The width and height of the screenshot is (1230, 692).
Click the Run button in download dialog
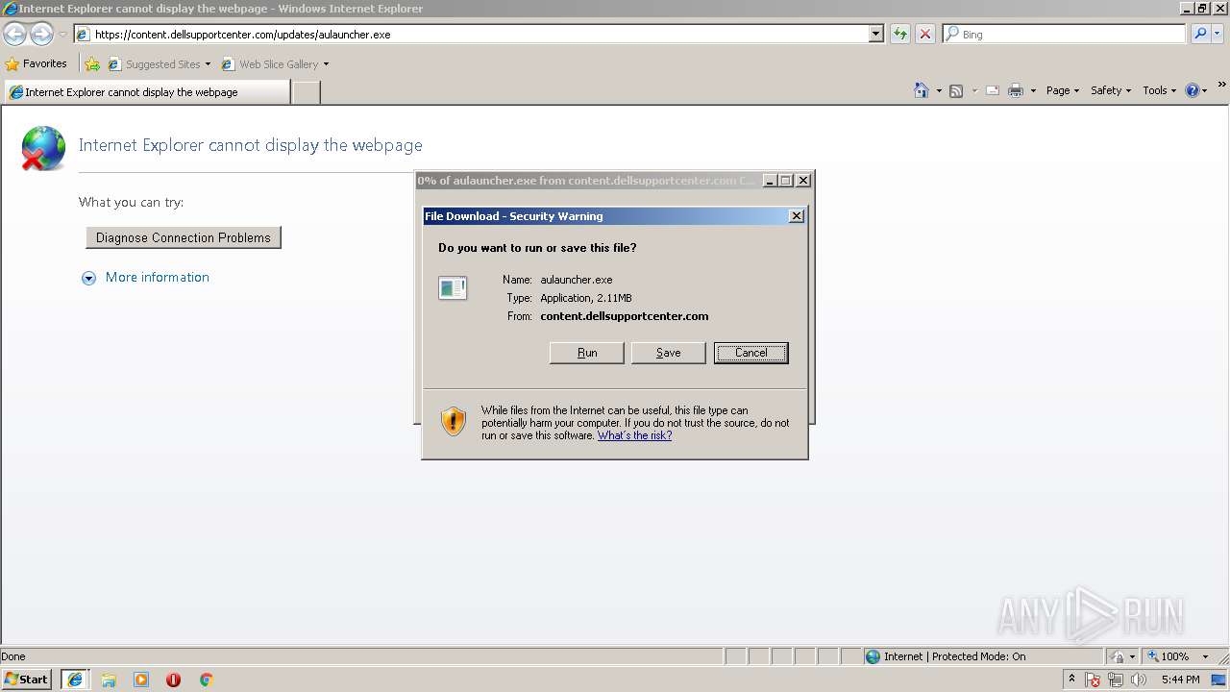pos(587,353)
